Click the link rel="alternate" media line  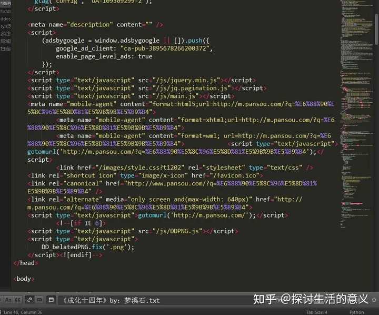[x=165, y=203]
